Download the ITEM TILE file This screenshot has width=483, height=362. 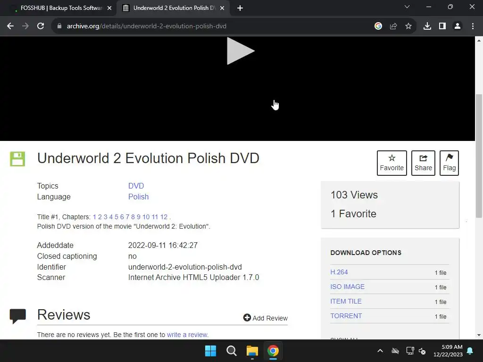point(346,301)
